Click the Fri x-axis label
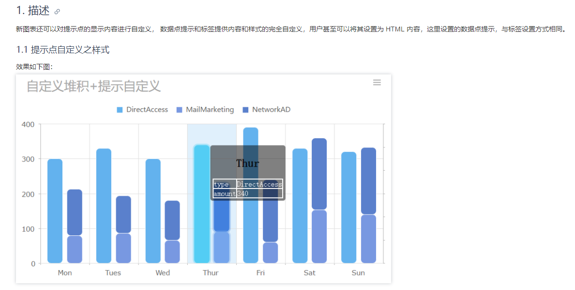Image resolution: width=575 pixels, height=290 pixels. (260, 273)
